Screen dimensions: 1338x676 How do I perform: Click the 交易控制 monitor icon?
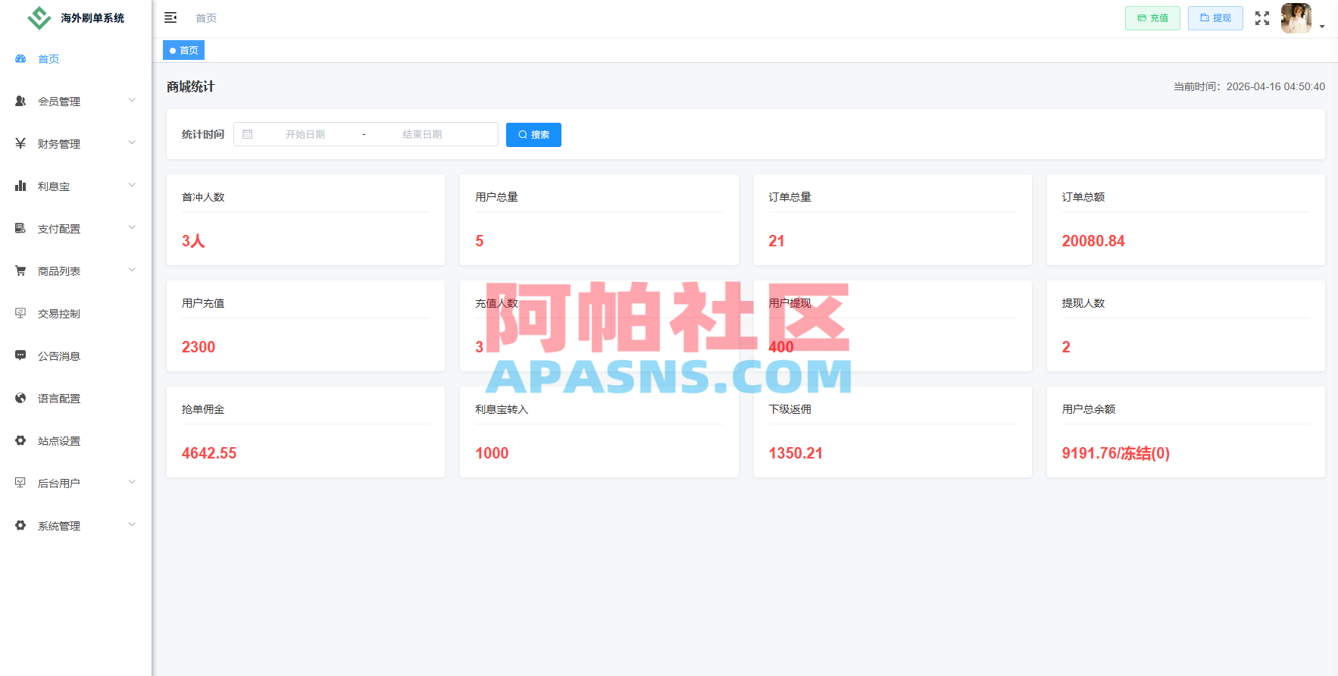click(x=20, y=313)
